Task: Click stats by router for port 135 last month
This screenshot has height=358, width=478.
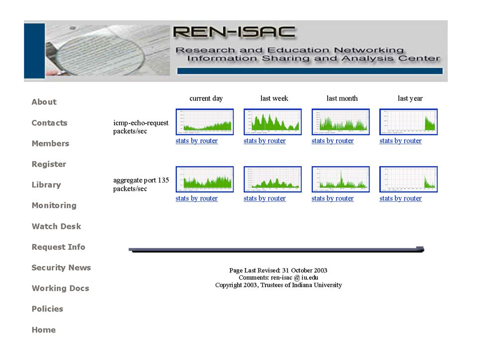Action: point(333,198)
